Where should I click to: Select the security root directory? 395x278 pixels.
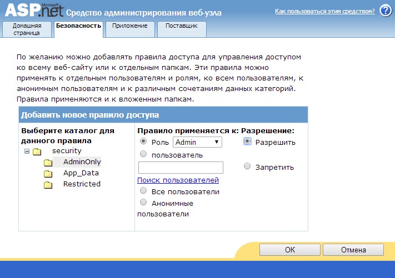[67, 151]
